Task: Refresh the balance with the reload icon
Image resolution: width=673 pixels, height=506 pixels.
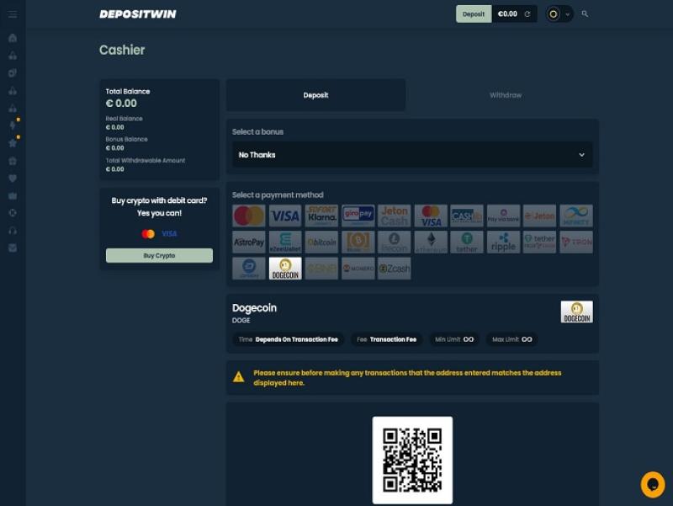Action: click(x=527, y=14)
